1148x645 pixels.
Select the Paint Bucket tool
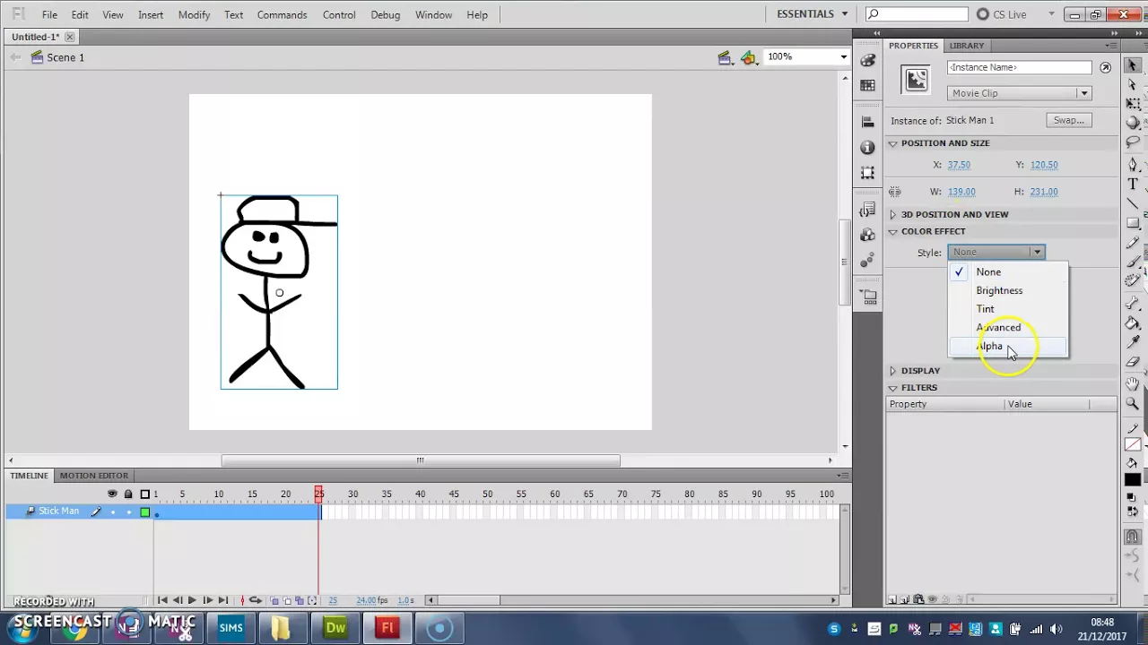click(x=1133, y=322)
